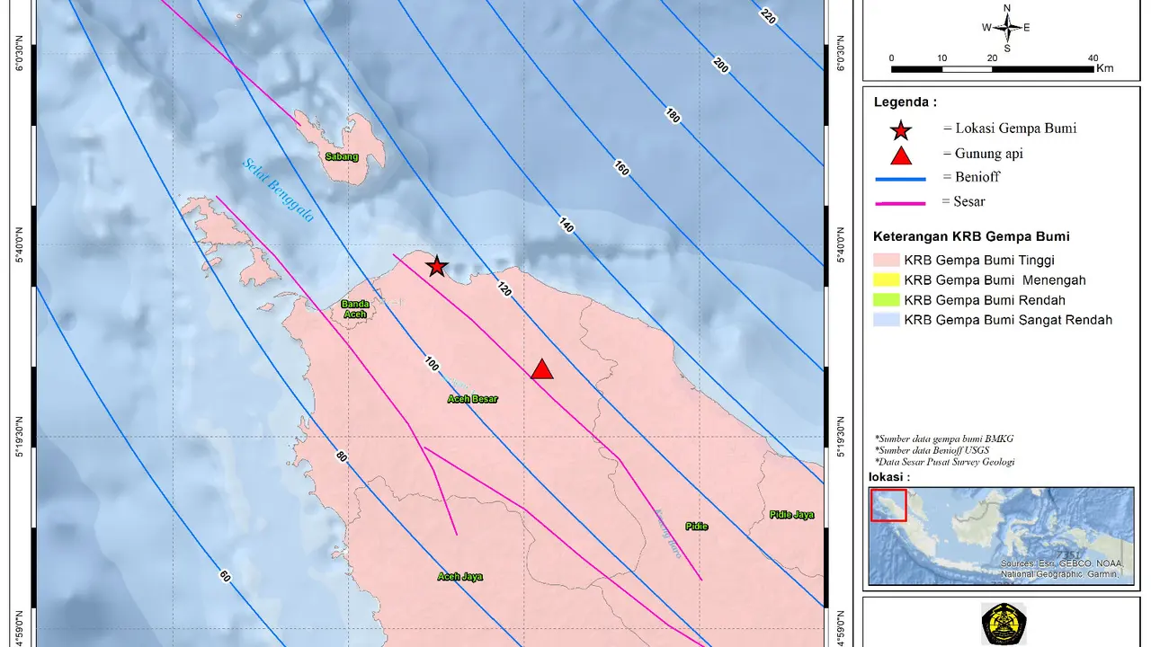Click the pink KRB Gempa Bumi Tinggi swatch
Image resolution: width=1151 pixels, height=647 pixels.
click(x=886, y=261)
